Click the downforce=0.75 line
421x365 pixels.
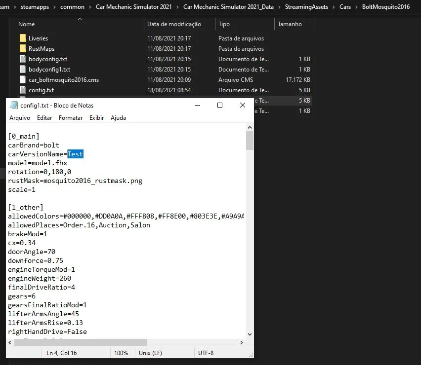click(x=36, y=260)
